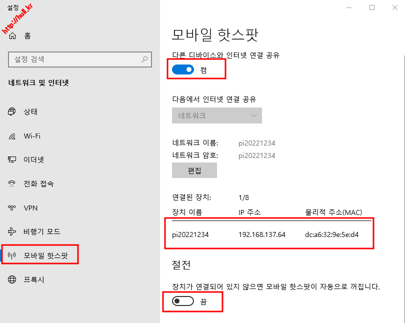This screenshot has height=323, width=405.
Task: Enable the power saving toggle
Action: [x=182, y=301]
